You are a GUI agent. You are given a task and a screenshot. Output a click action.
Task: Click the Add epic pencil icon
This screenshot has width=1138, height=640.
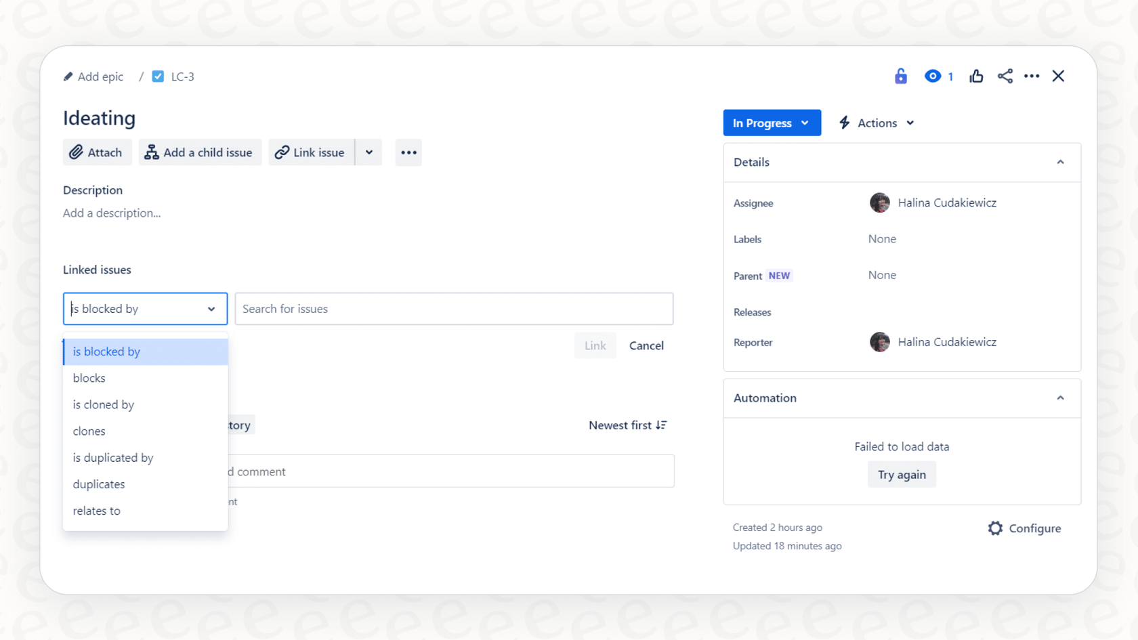coord(68,77)
